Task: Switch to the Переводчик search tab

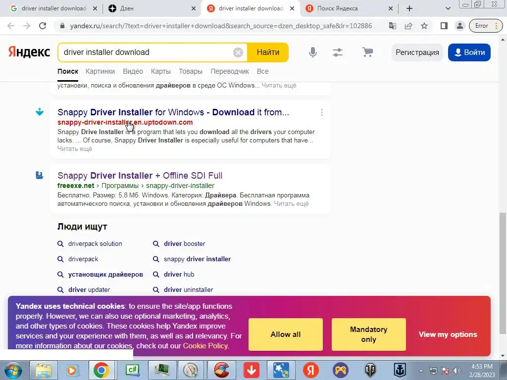Action: (230, 71)
